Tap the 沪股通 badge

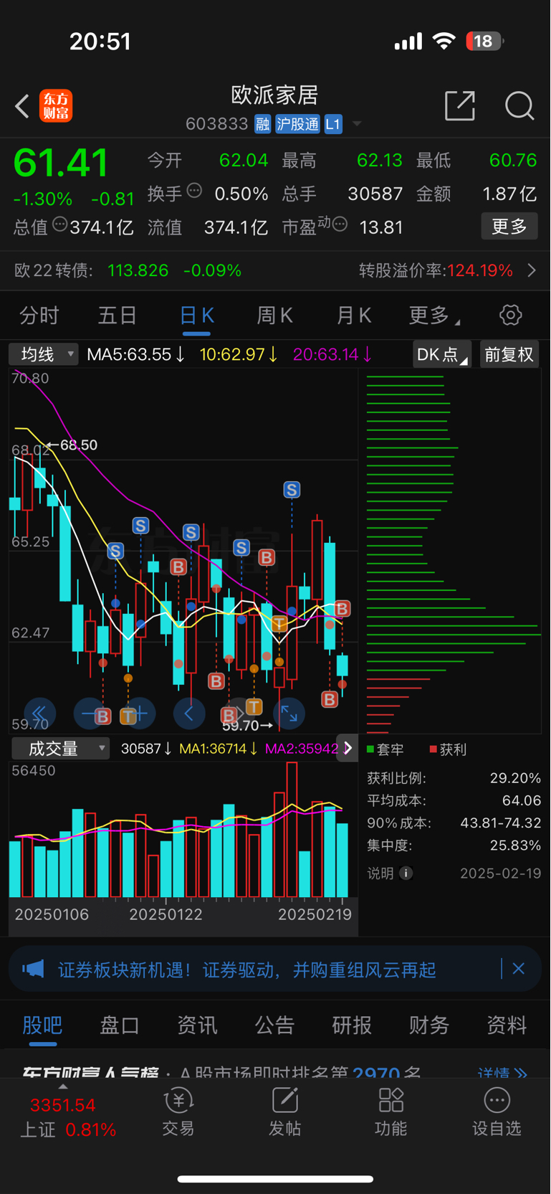click(297, 124)
